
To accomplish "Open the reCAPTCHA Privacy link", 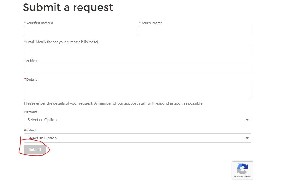I will pos(238,176).
